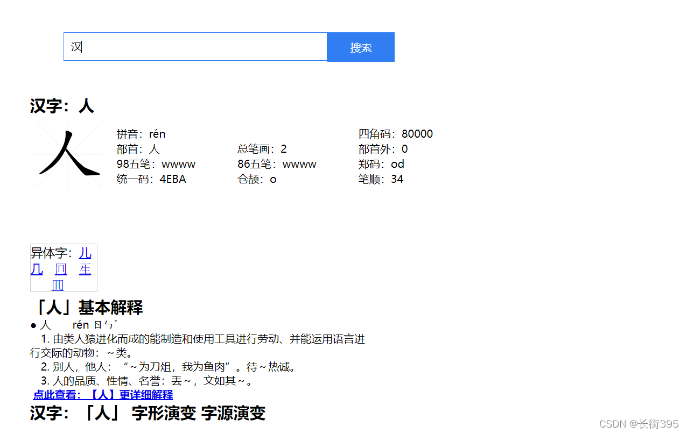Click the large 人 character image
The image size is (687, 434).
pyautogui.click(x=68, y=154)
